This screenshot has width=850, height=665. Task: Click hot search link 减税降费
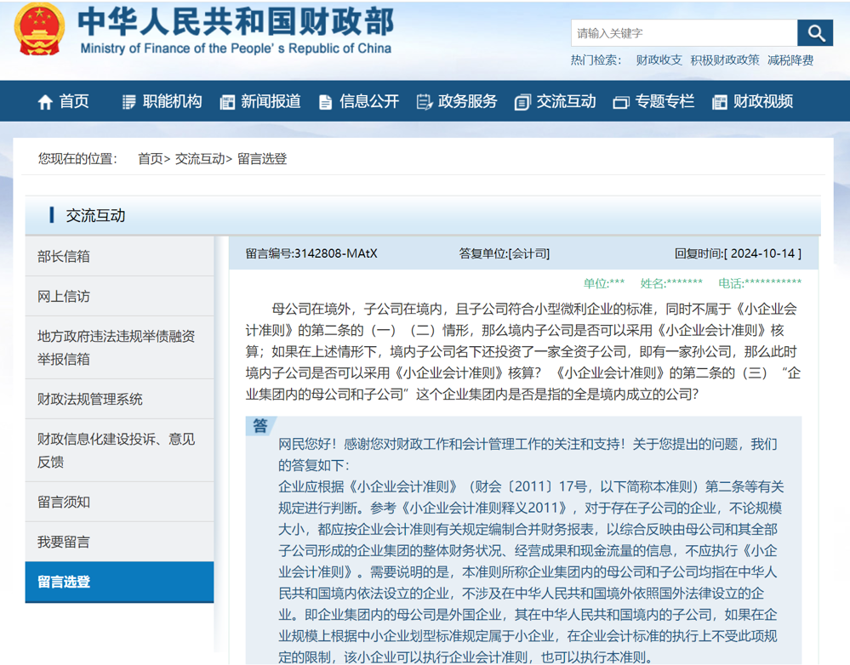(790, 60)
